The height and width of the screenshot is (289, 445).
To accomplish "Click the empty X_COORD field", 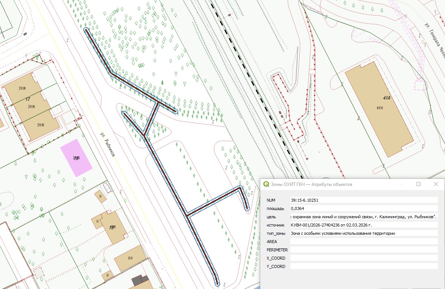I will click(364, 258).
